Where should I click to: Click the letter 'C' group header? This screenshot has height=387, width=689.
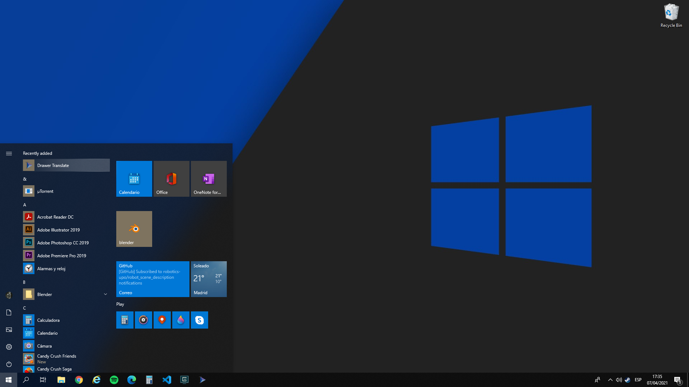click(24, 308)
